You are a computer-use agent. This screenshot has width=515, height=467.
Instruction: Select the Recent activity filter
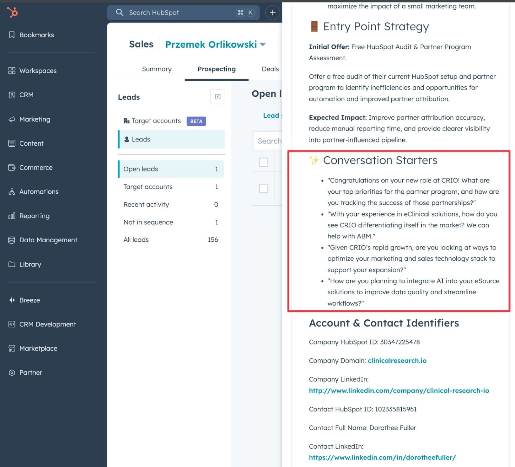[x=171, y=204]
